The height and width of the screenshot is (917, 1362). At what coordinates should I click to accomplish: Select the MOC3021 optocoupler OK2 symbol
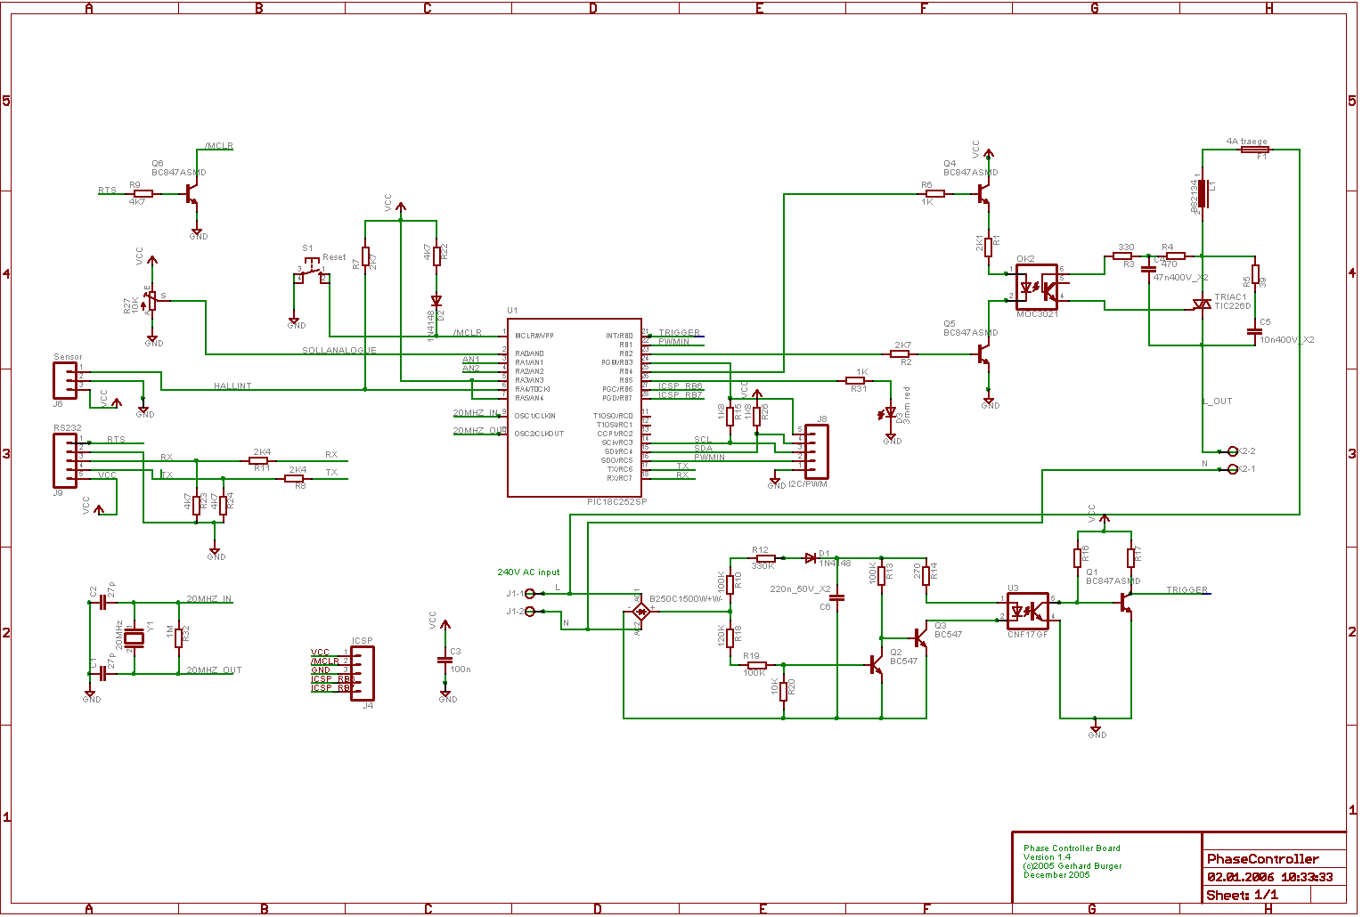click(x=1037, y=287)
